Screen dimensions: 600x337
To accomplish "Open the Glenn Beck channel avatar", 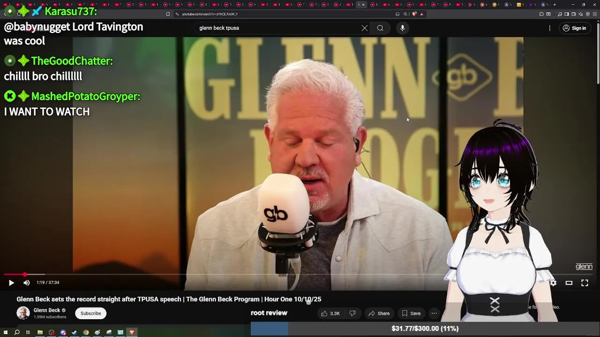I will click(x=23, y=313).
